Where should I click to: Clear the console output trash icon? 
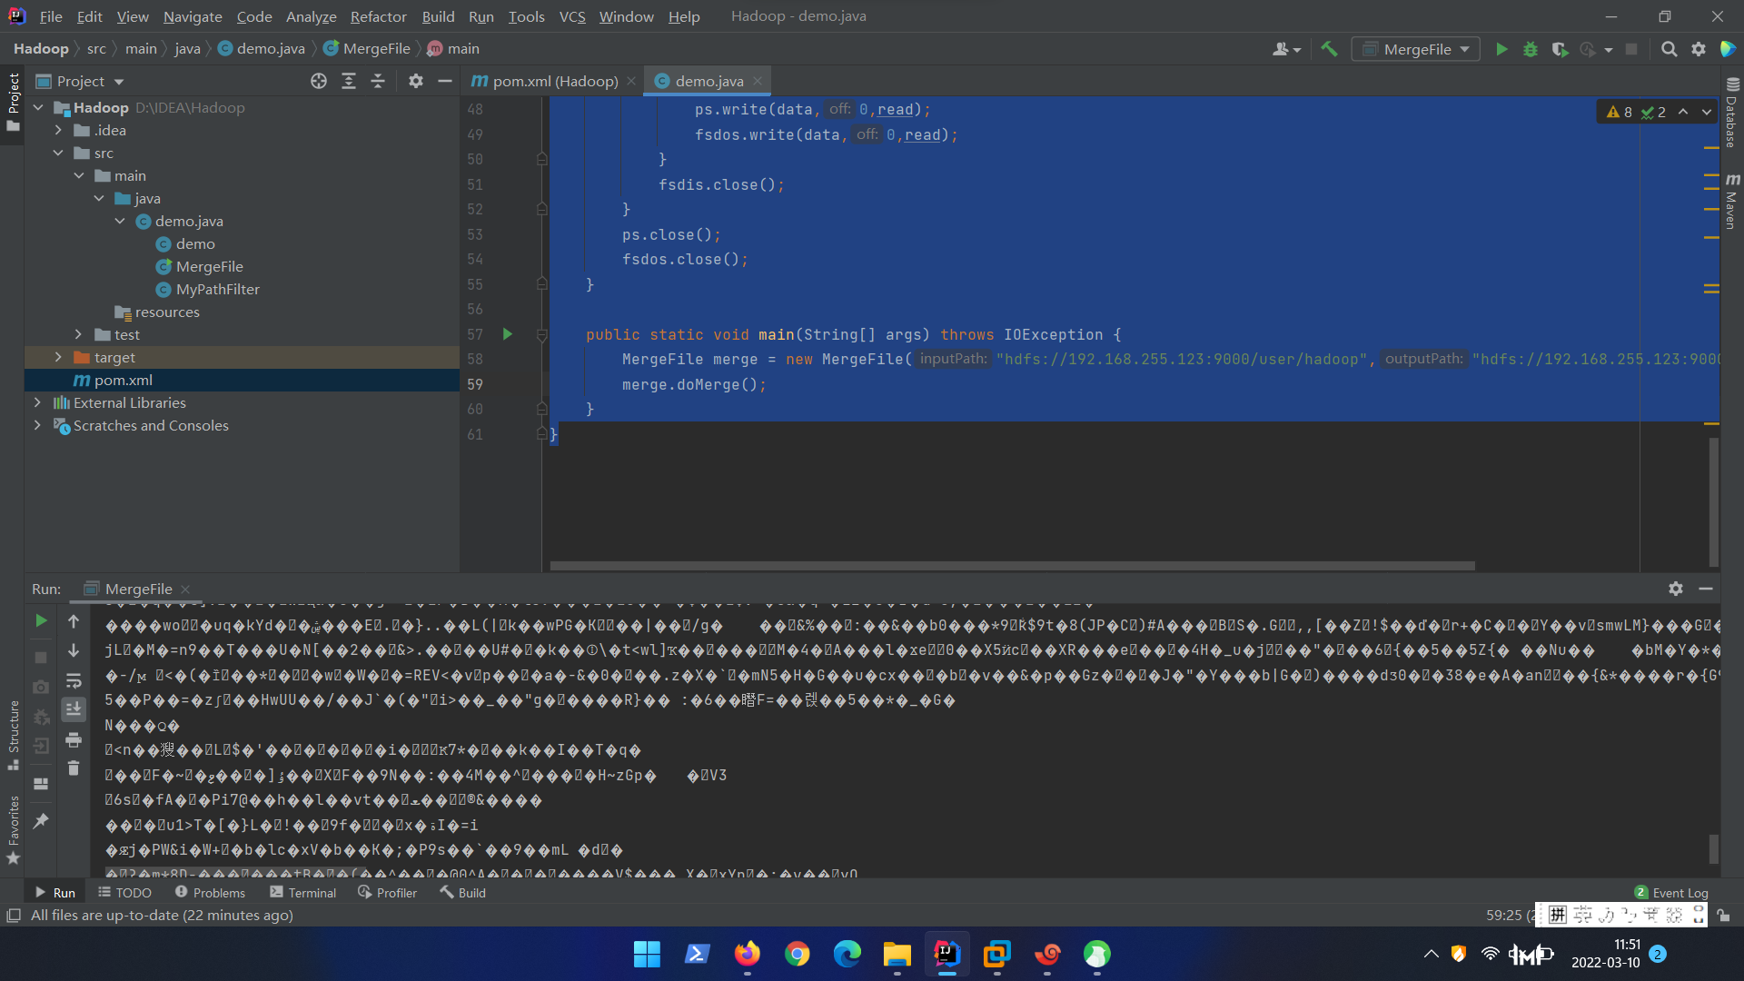pos(74,768)
